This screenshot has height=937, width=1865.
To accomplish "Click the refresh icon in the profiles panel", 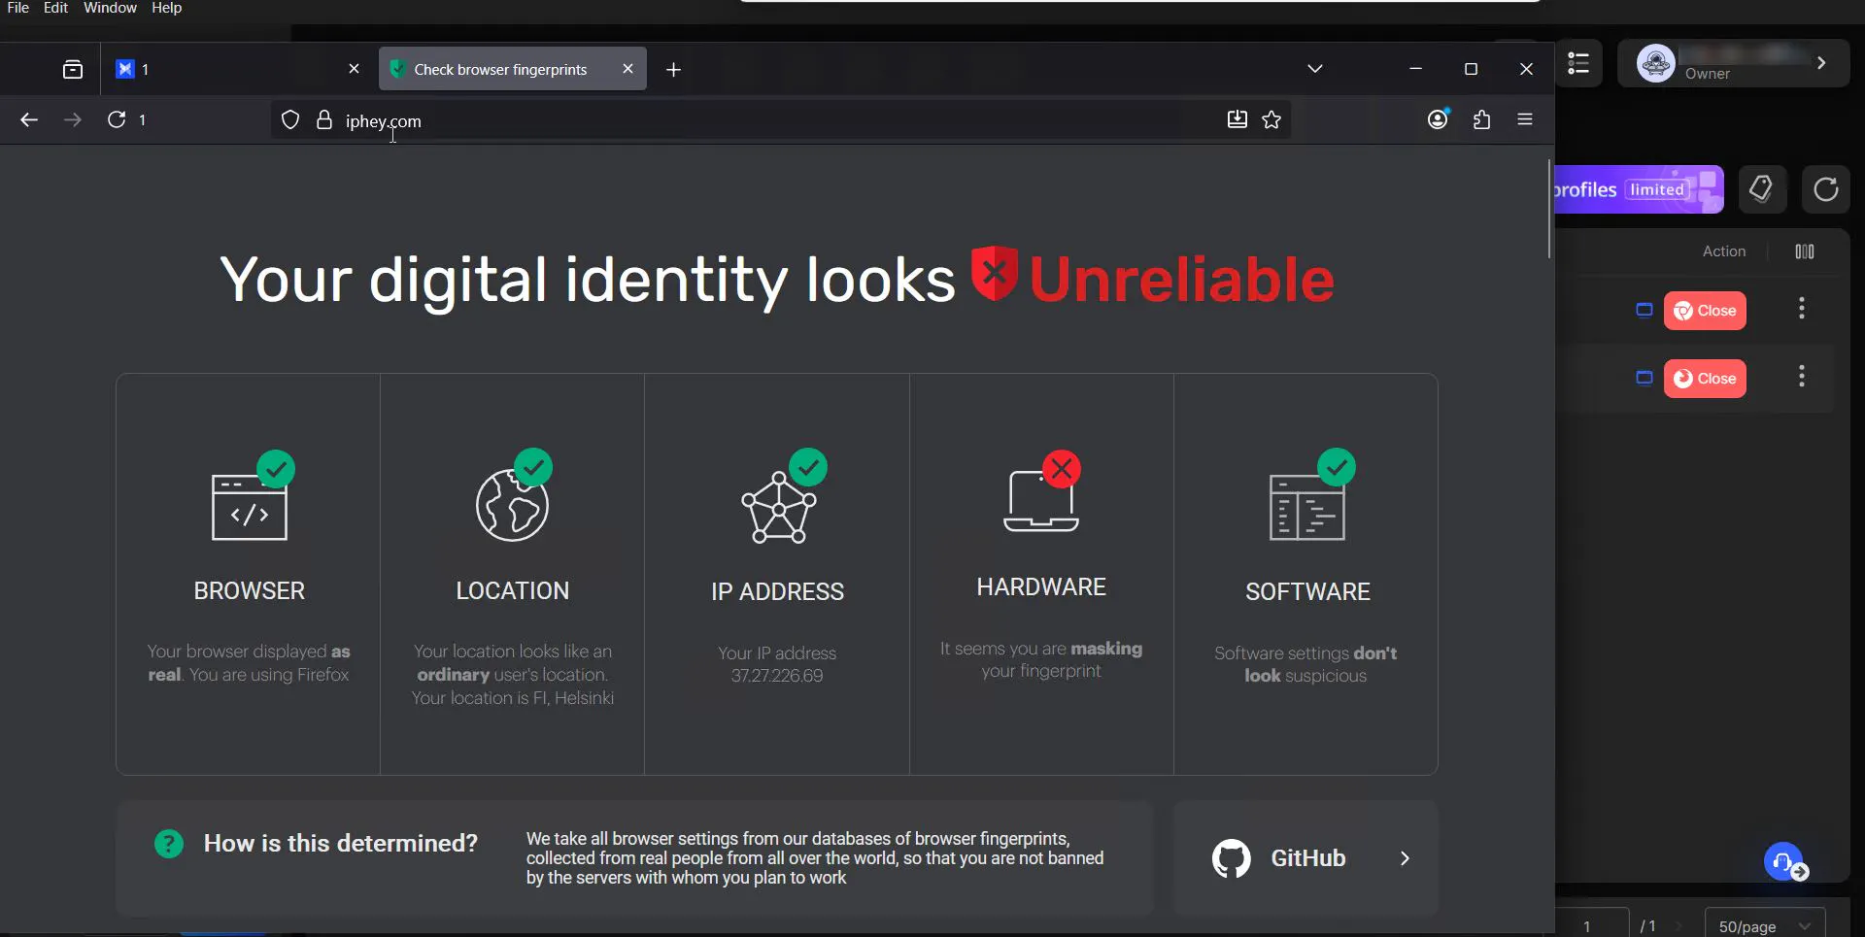I will 1825,189.
